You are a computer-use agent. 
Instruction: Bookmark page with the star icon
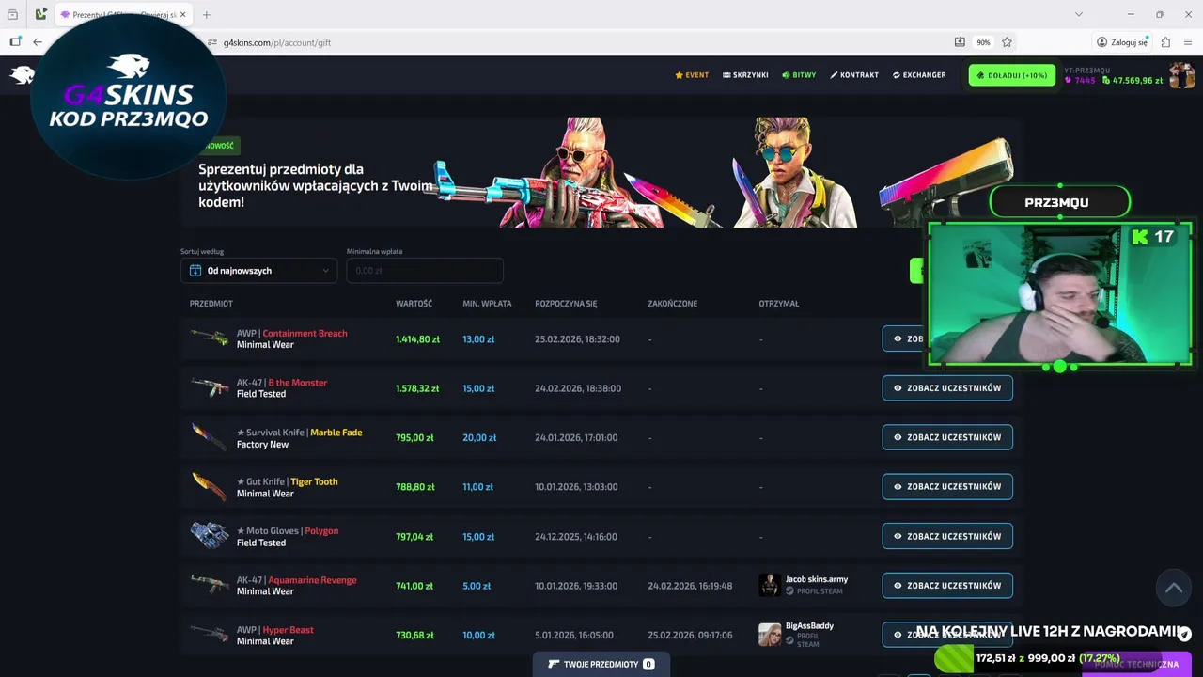[1007, 42]
